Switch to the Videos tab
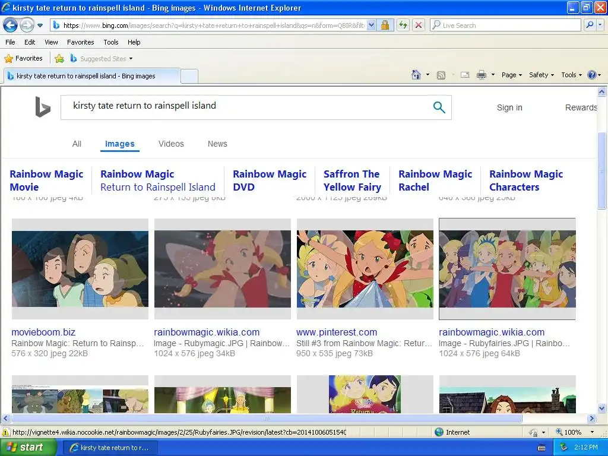 tap(171, 144)
